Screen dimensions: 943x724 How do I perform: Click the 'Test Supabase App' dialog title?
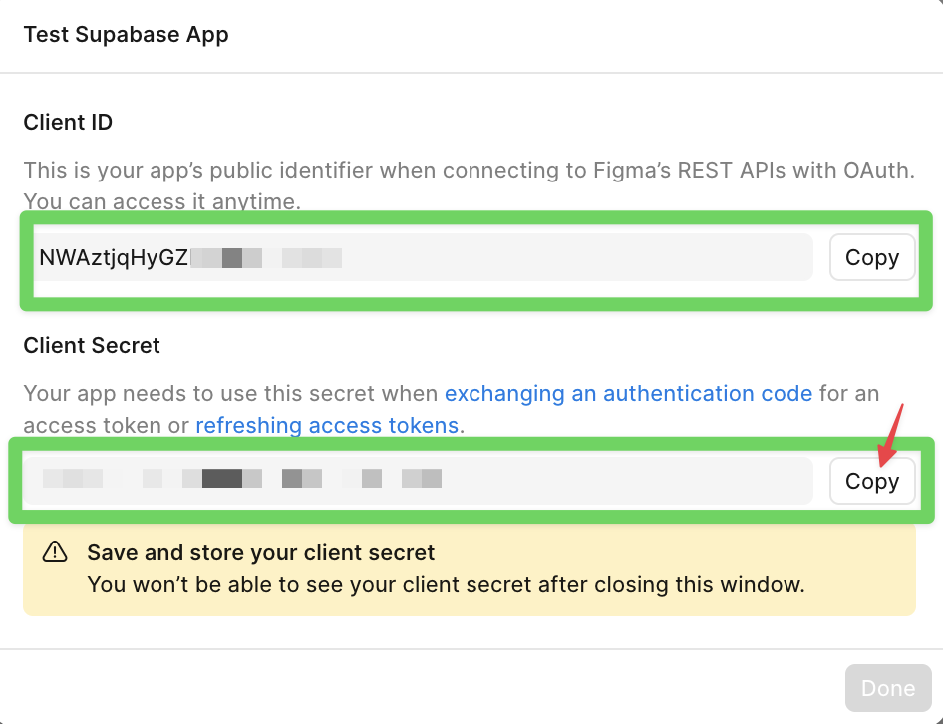point(126,34)
